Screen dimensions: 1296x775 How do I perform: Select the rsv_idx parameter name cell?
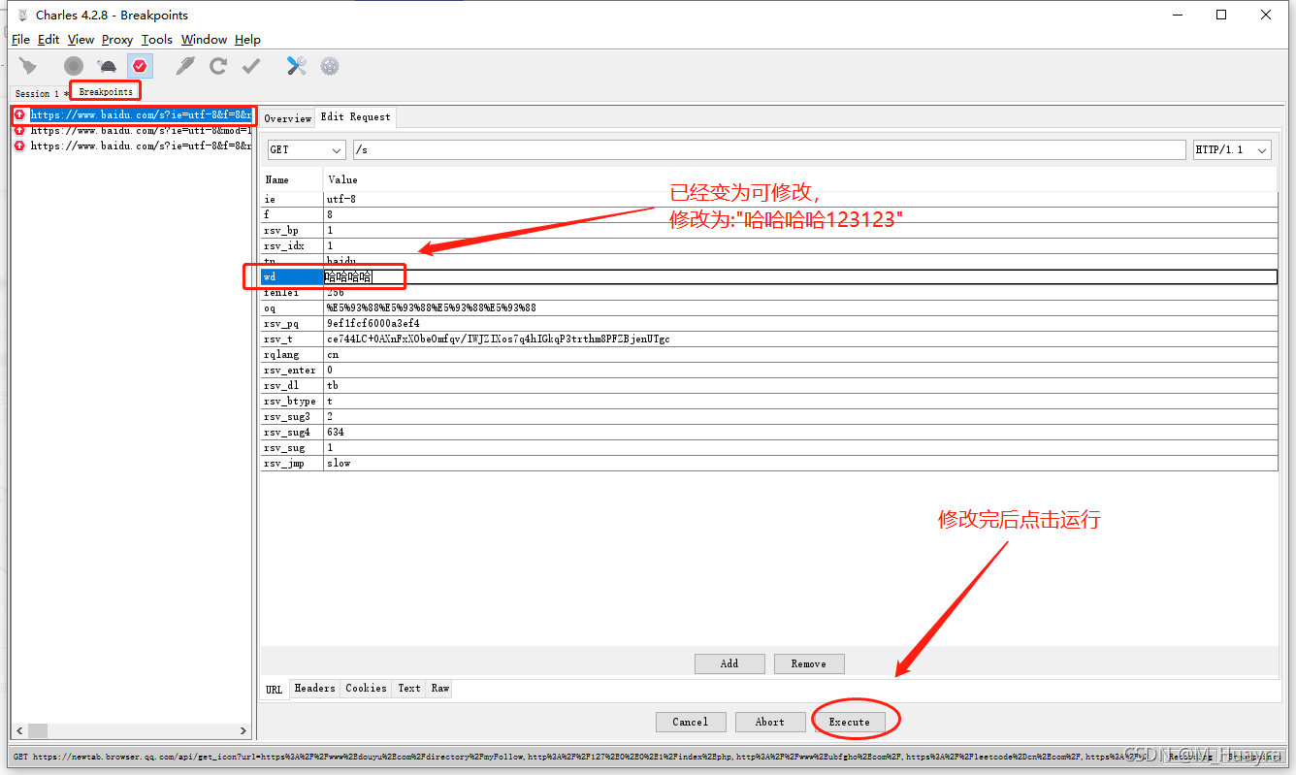[x=292, y=245]
